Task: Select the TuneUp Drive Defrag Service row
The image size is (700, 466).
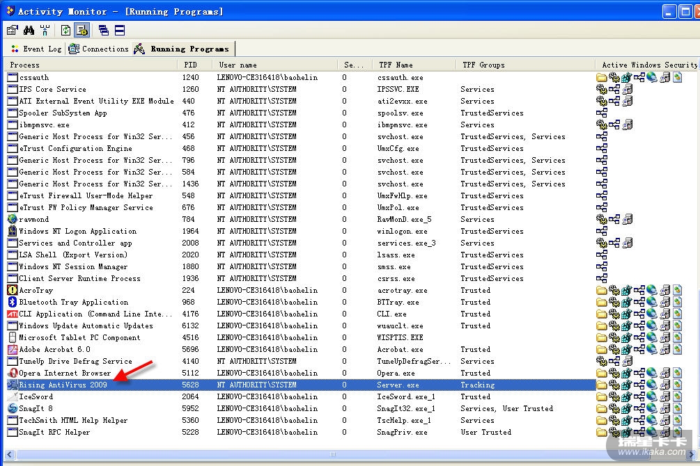Action: point(300,361)
